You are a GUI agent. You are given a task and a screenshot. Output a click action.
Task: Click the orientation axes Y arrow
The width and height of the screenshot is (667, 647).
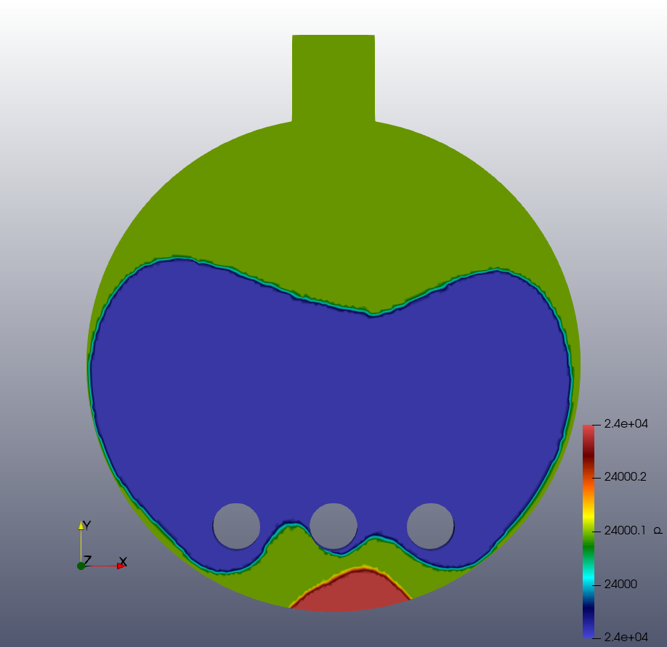81,526
